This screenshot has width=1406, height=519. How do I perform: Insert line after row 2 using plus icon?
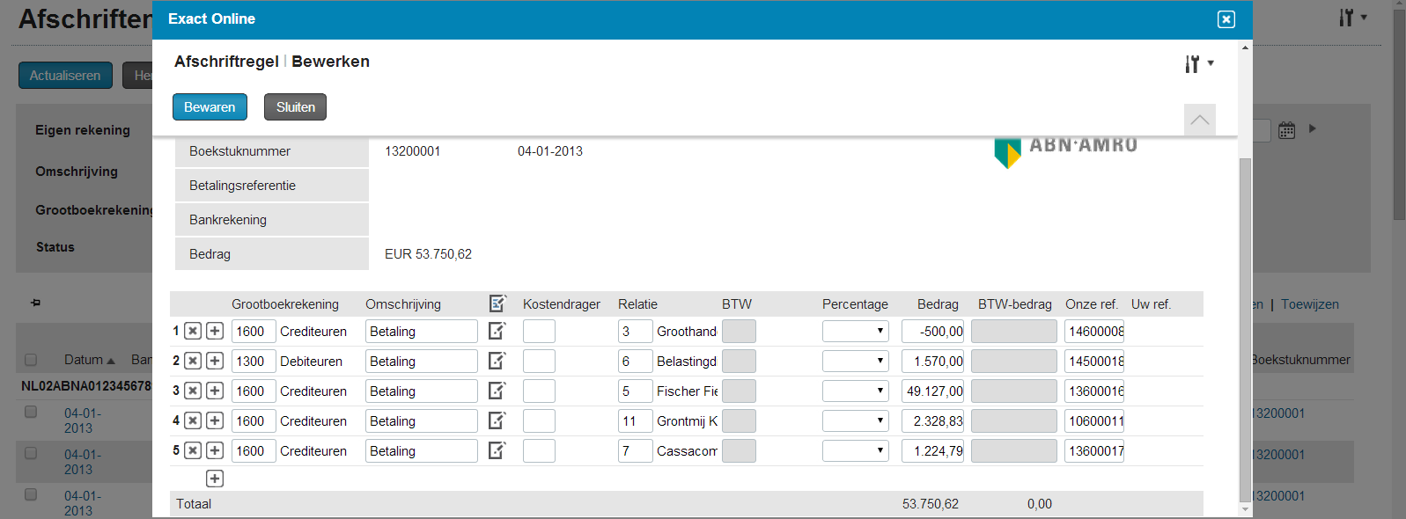[x=215, y=362]
